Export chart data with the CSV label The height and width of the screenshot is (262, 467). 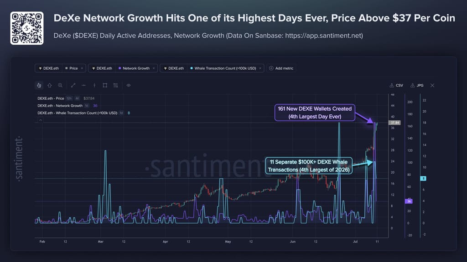(x=400, y=86)
